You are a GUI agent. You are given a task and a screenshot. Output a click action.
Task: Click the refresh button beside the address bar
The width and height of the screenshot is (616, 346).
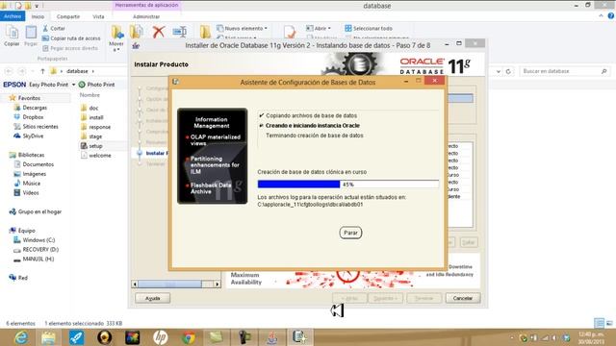508,71
